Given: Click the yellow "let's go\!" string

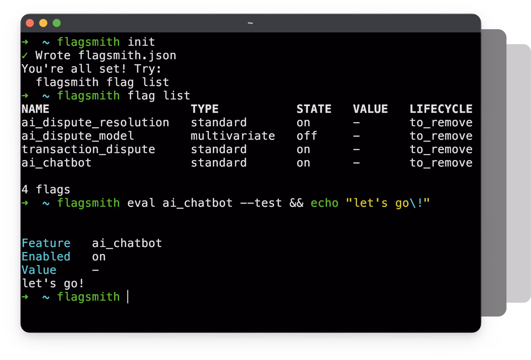Looking at the screenshot, I should 388,203.
